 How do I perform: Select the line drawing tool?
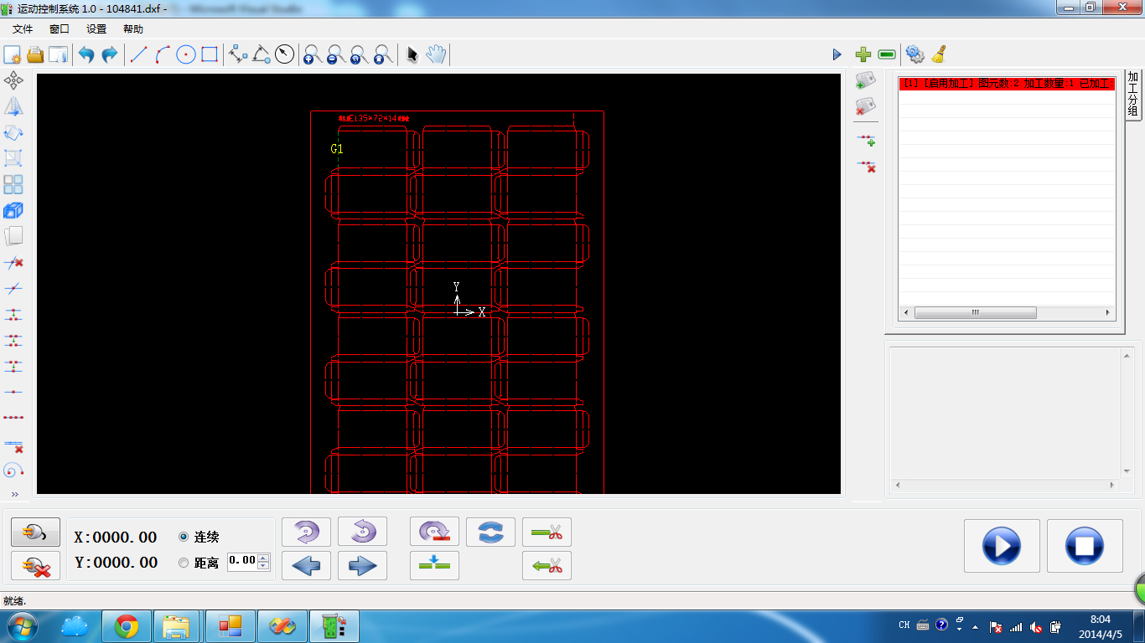point(139,54)
